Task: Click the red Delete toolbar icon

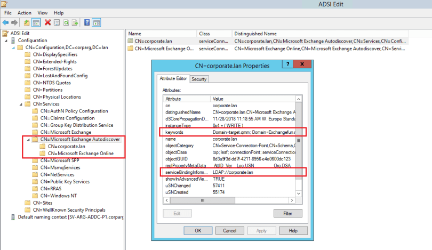Action: pos(48,22)
